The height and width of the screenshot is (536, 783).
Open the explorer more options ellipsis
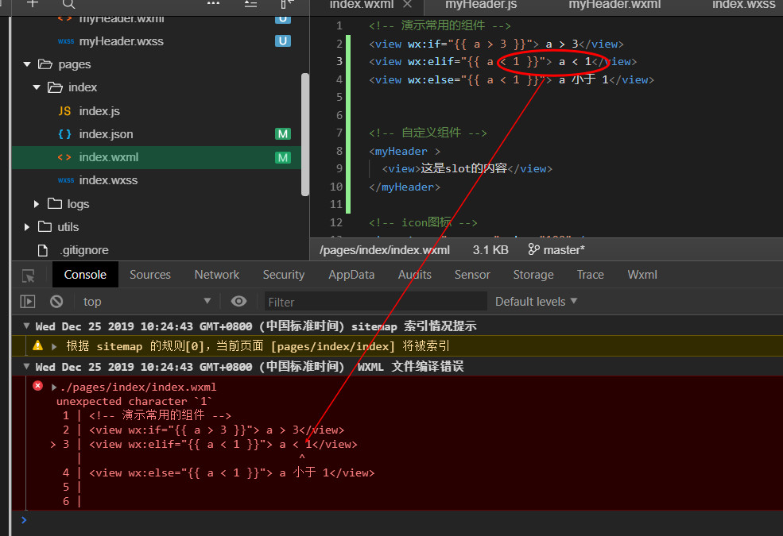click(213, 3)
